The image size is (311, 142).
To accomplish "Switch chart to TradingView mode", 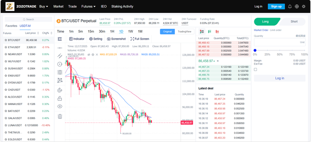I will coord(184,32).
